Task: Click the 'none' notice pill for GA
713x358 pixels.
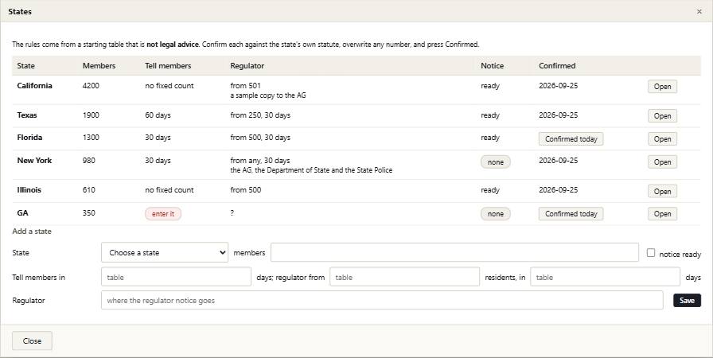Action: [495, 213]
